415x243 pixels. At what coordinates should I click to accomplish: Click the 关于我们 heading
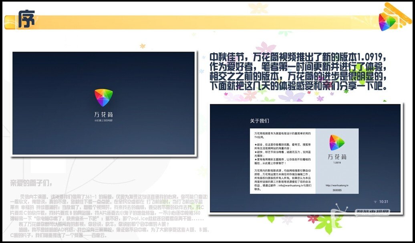(x=260, y=121)
